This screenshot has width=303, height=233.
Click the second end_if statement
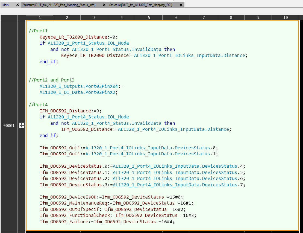(x=49, y=136)
